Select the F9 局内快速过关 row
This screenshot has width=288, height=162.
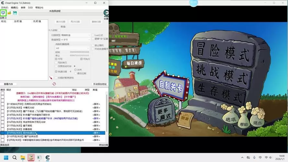coord(52,133)
